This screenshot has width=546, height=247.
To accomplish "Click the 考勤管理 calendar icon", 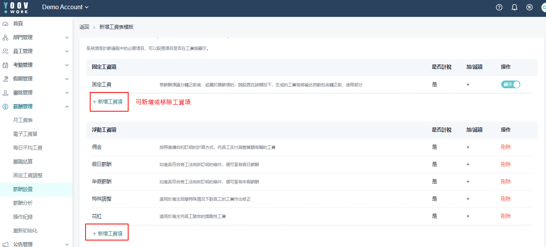I will pos(5,65).
